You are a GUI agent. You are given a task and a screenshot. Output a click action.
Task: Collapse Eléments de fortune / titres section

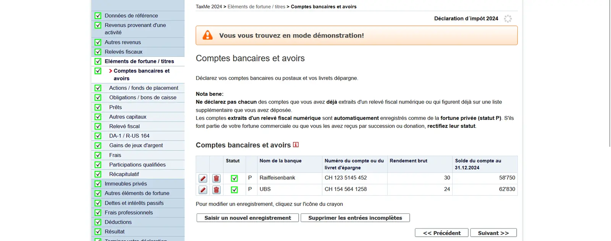point(139,61)
